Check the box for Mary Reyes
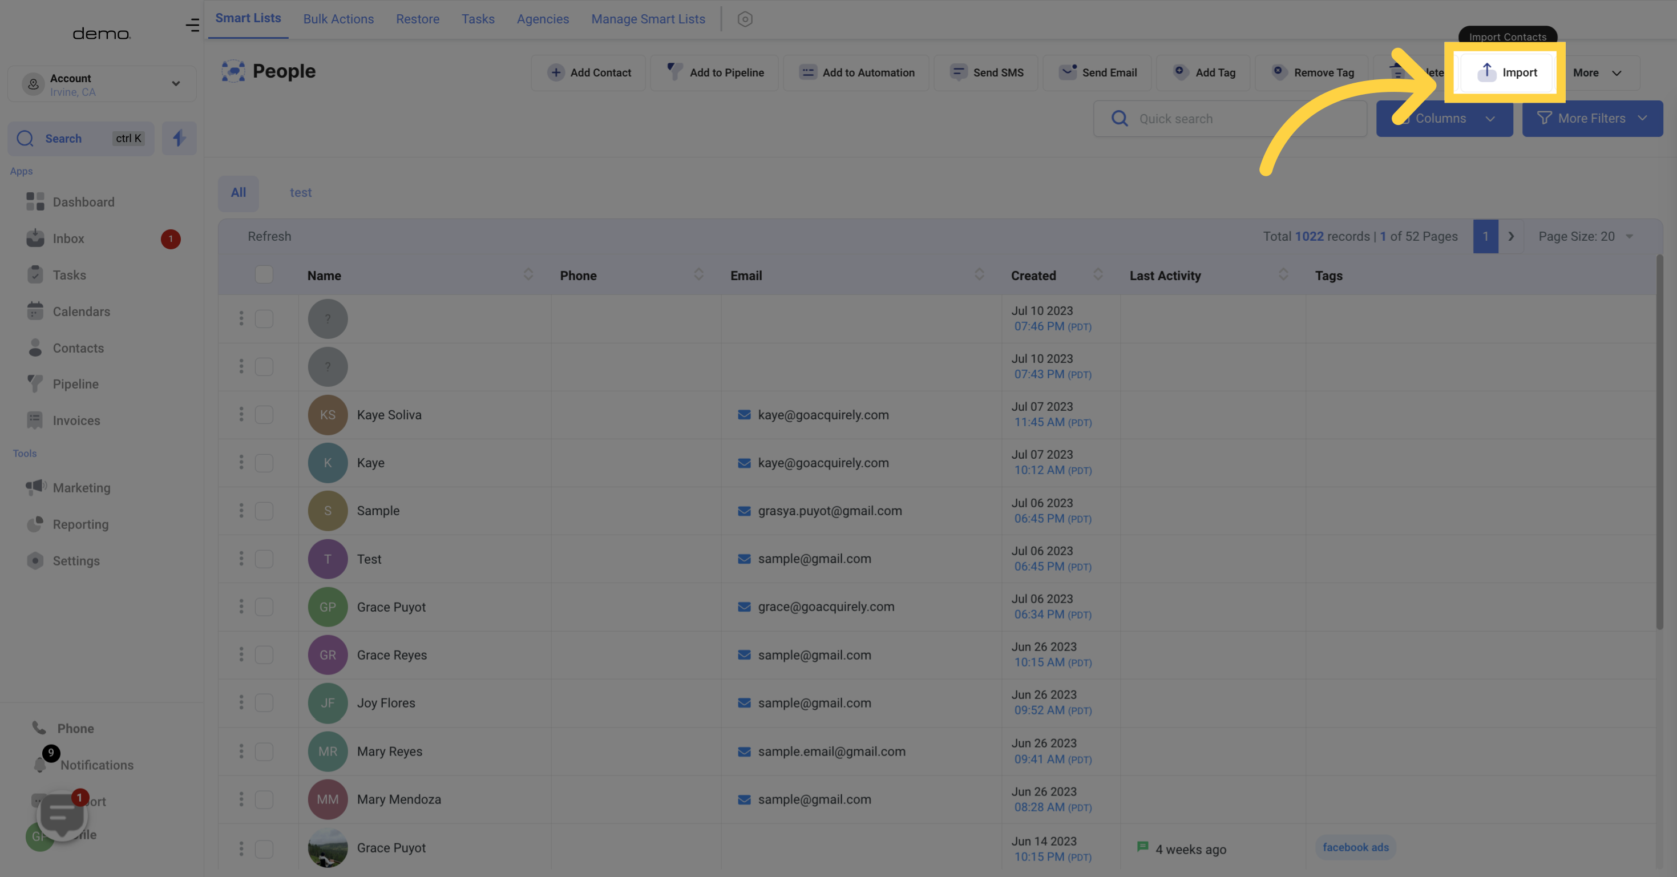1677x877 pixels. click(264, 751)
